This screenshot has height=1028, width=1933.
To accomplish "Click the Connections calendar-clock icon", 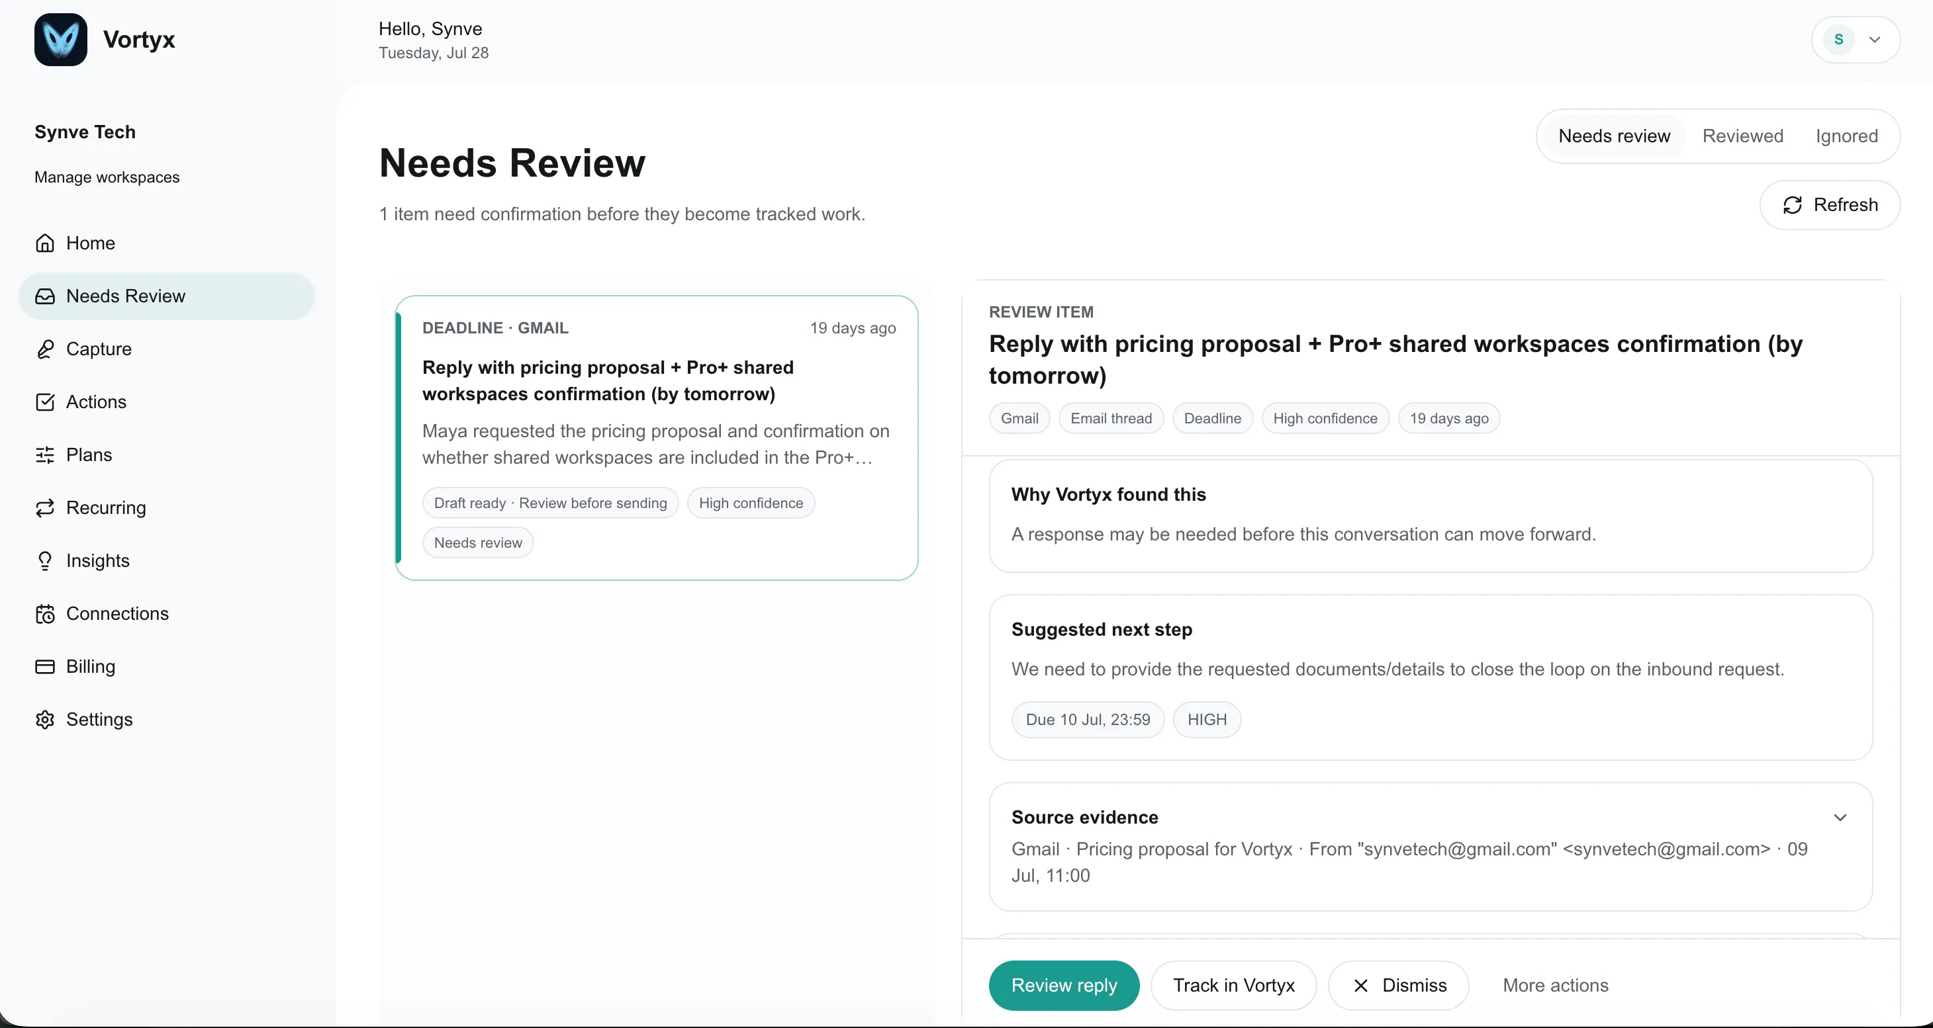I will (x=45, y=614).
